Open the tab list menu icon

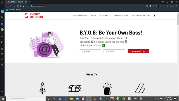pos(163,2)
